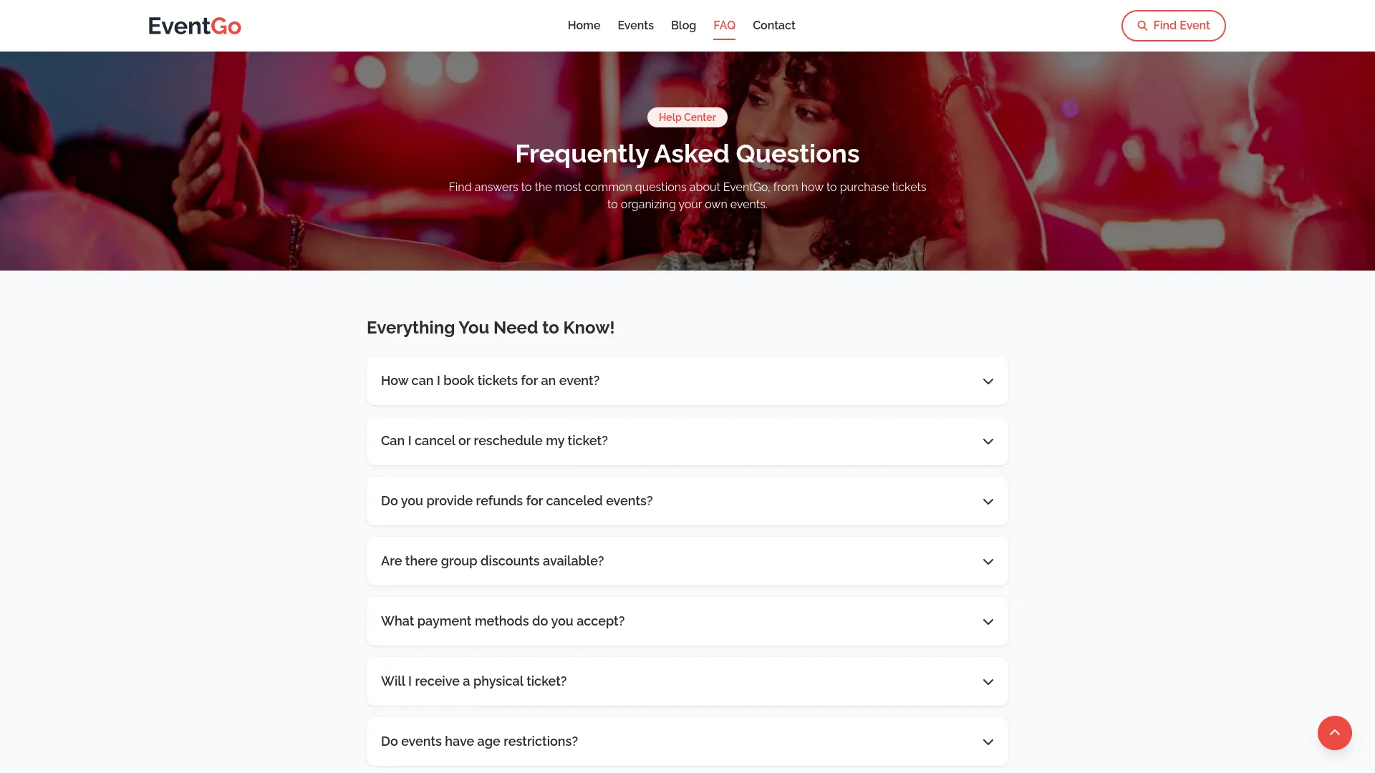The width and height of the screenshot is (1375, 773).
Task: Open the Home page
Action: 584,25
